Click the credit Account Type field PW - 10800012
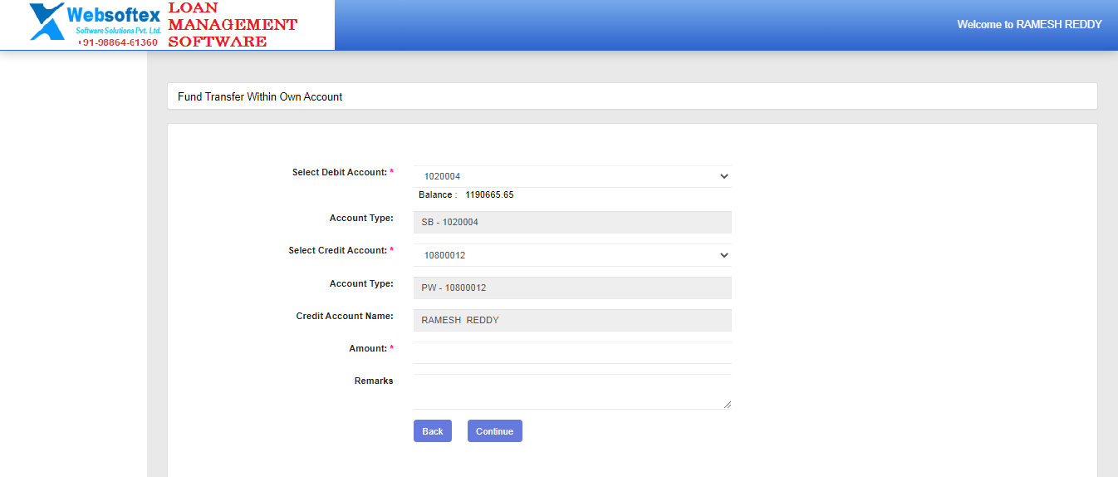Image resolution: width=1118 pixels, height=477 pixels. (x=572, y=288)
